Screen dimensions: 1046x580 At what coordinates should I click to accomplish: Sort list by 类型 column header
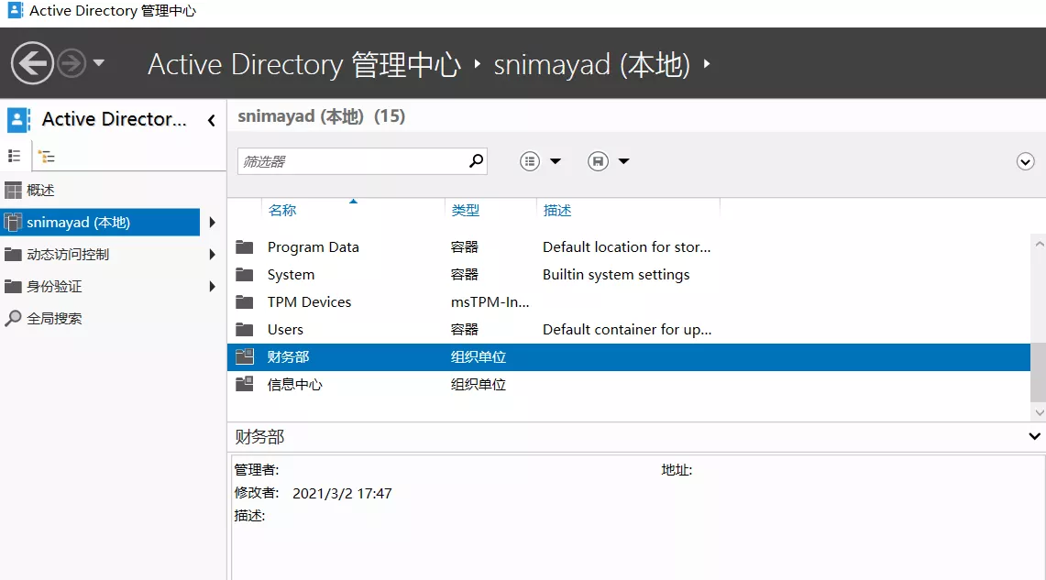click(x=465, y=211)
